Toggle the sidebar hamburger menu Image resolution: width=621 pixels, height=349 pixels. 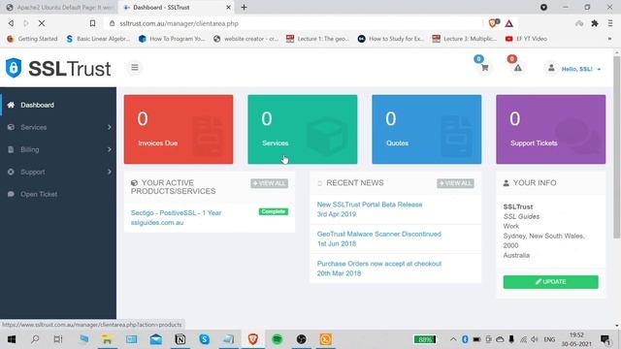tap(135, 67)
